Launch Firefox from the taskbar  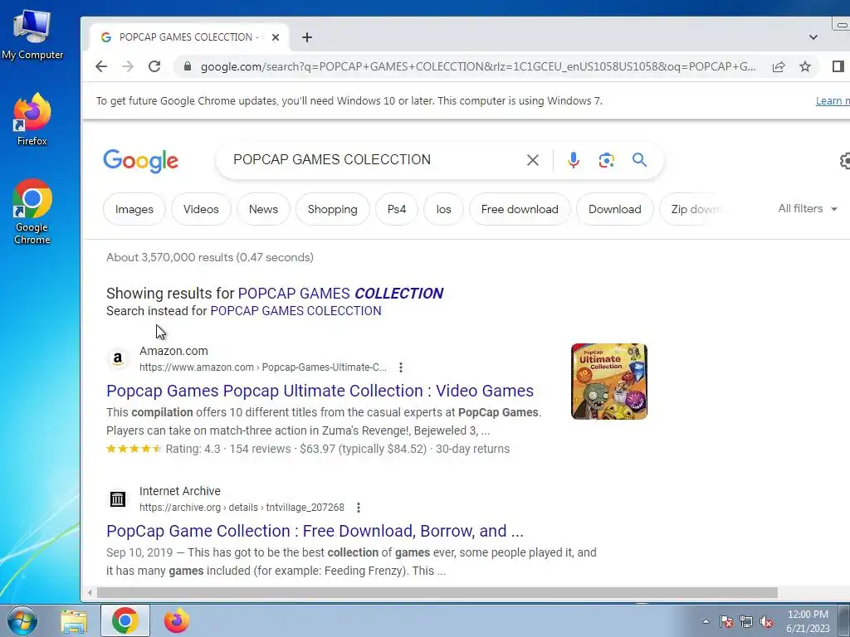177,620
